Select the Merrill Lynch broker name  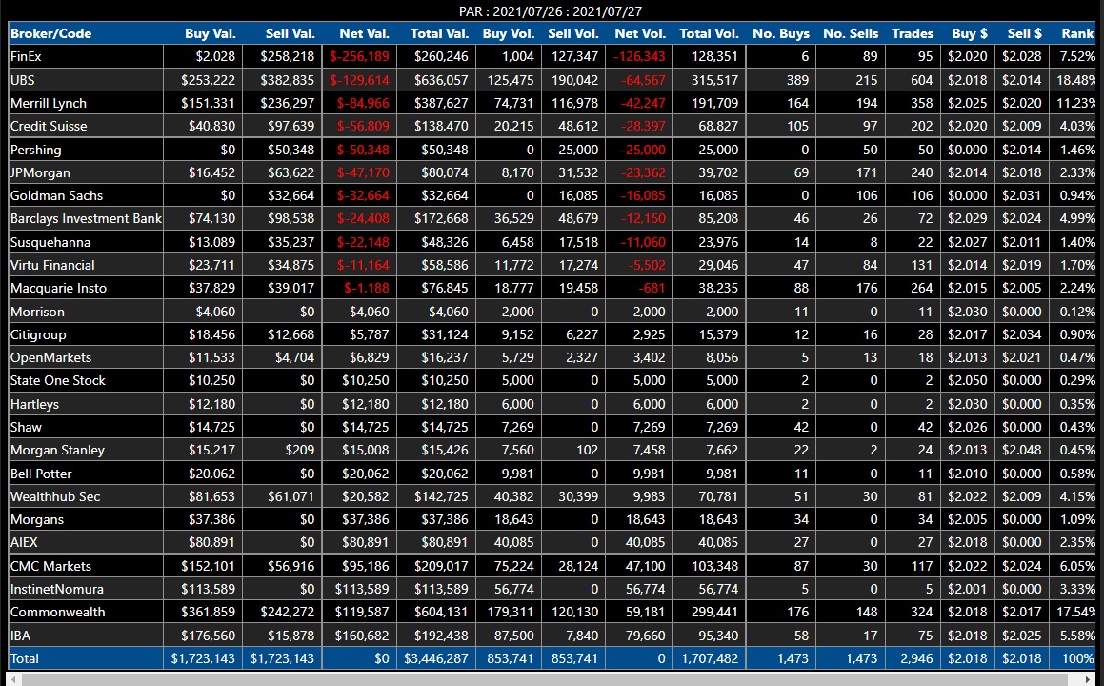click(49, 103)
